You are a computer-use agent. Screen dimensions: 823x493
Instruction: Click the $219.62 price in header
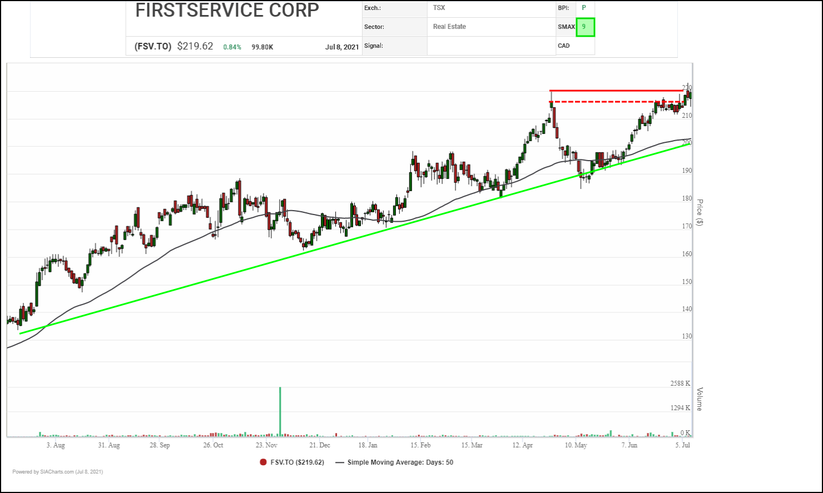(x=195, y=47)
